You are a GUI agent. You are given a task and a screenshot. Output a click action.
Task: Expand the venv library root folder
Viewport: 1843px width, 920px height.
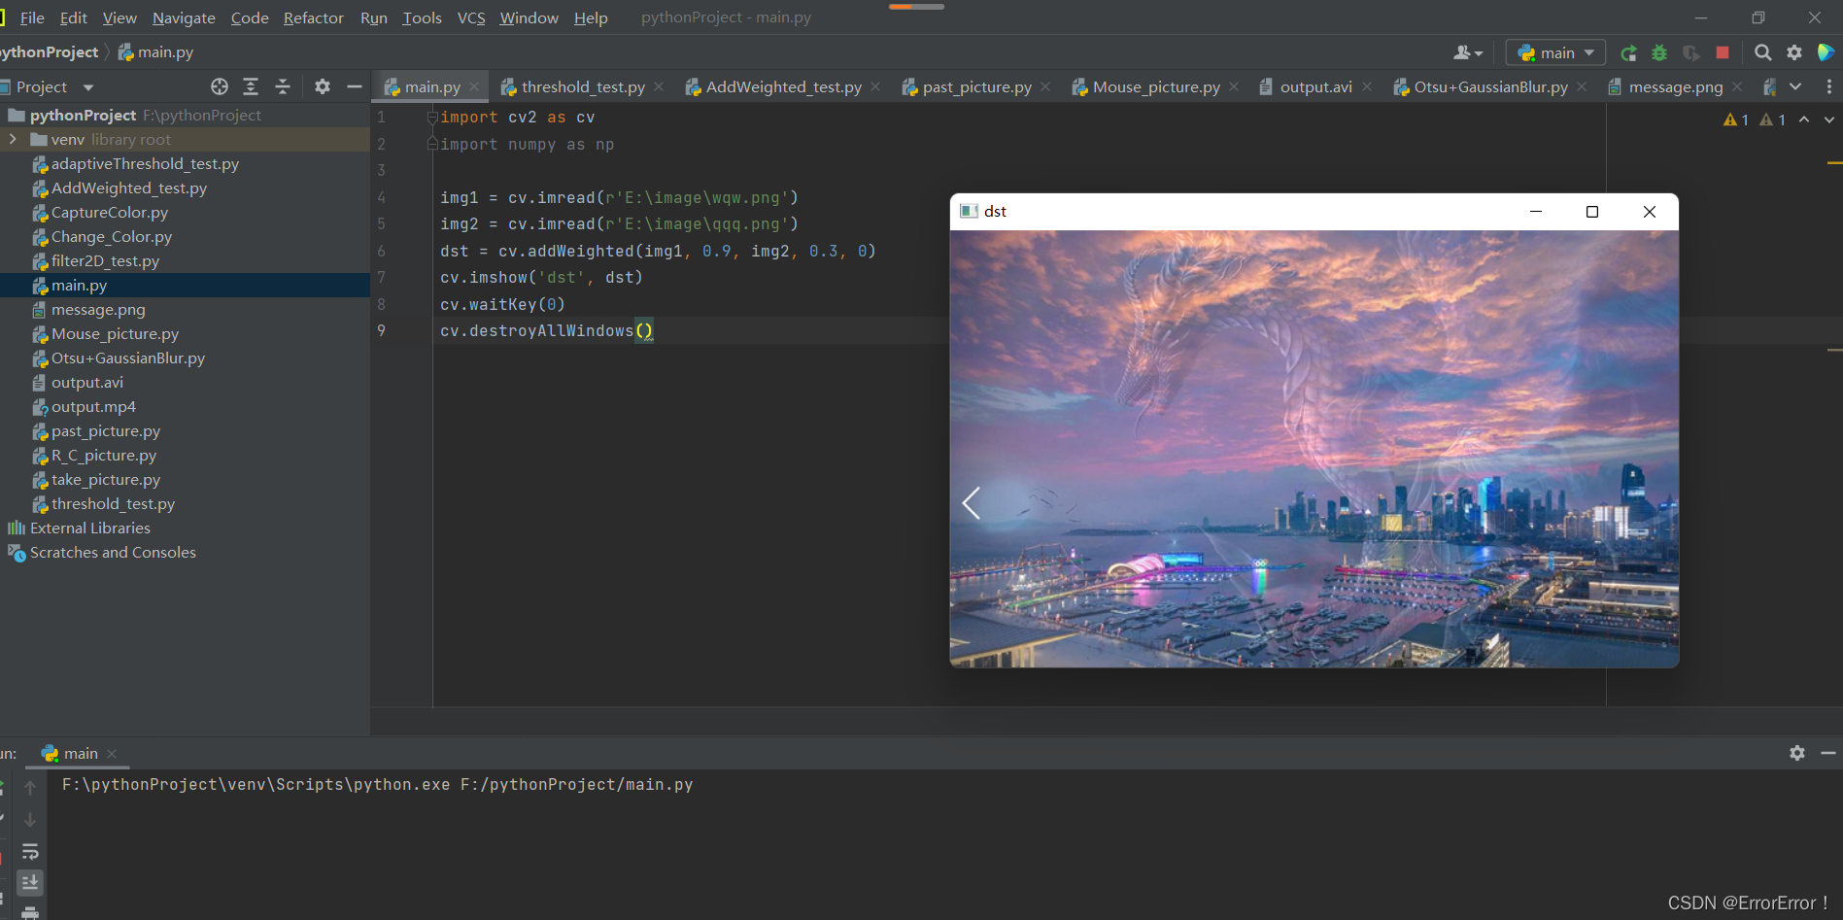[x=13, y=139]
